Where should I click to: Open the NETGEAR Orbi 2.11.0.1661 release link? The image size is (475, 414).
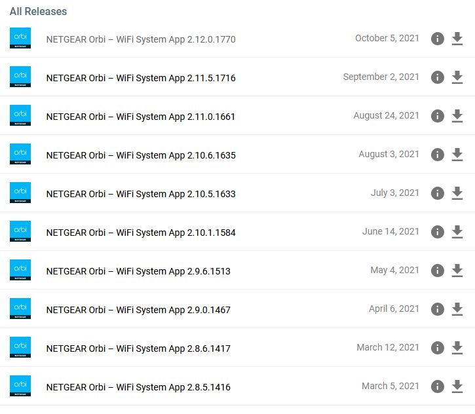coord(141,117)
